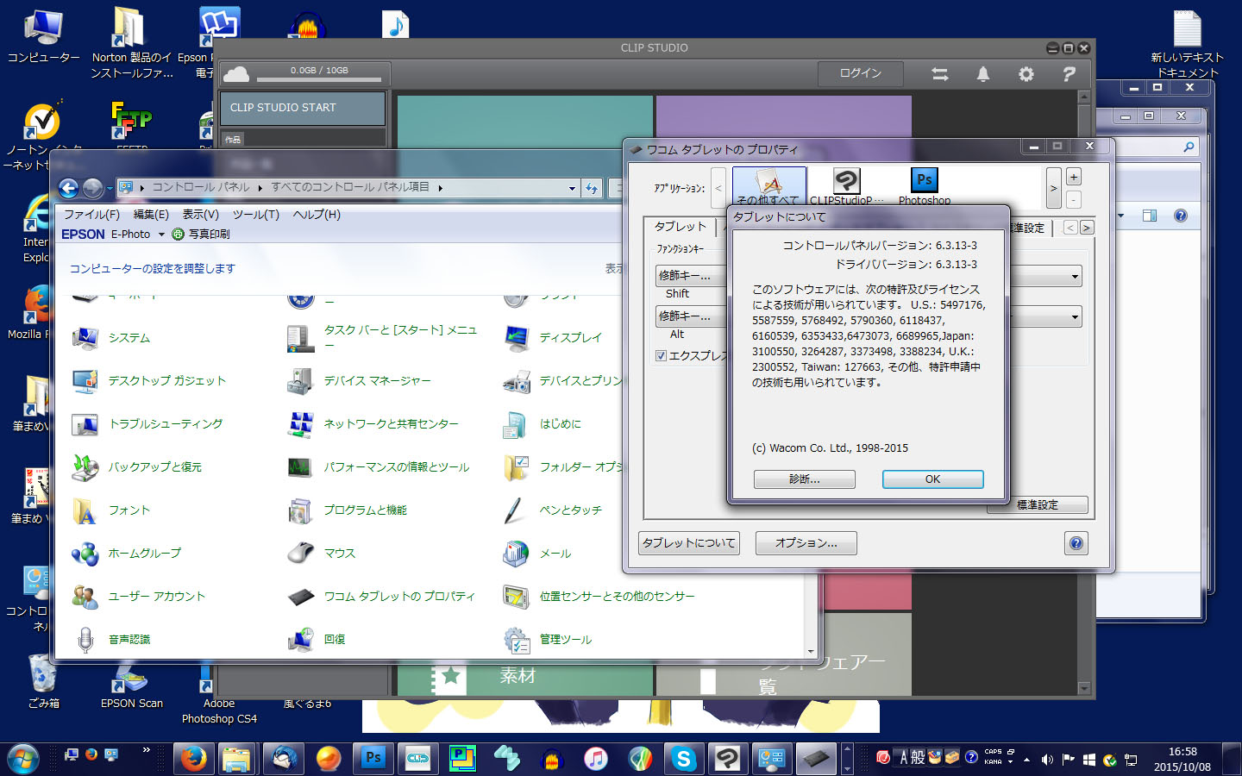Expand the 修飾キー dropdown above Alt
The height and width of the screenshot is (776, 1242).
[686, 316]
